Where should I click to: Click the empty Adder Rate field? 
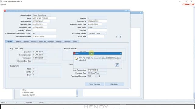(96, 36)
